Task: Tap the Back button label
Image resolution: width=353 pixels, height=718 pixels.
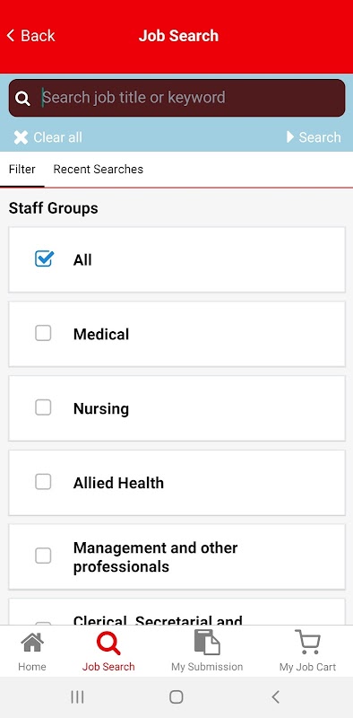Action: coord(38,35)
